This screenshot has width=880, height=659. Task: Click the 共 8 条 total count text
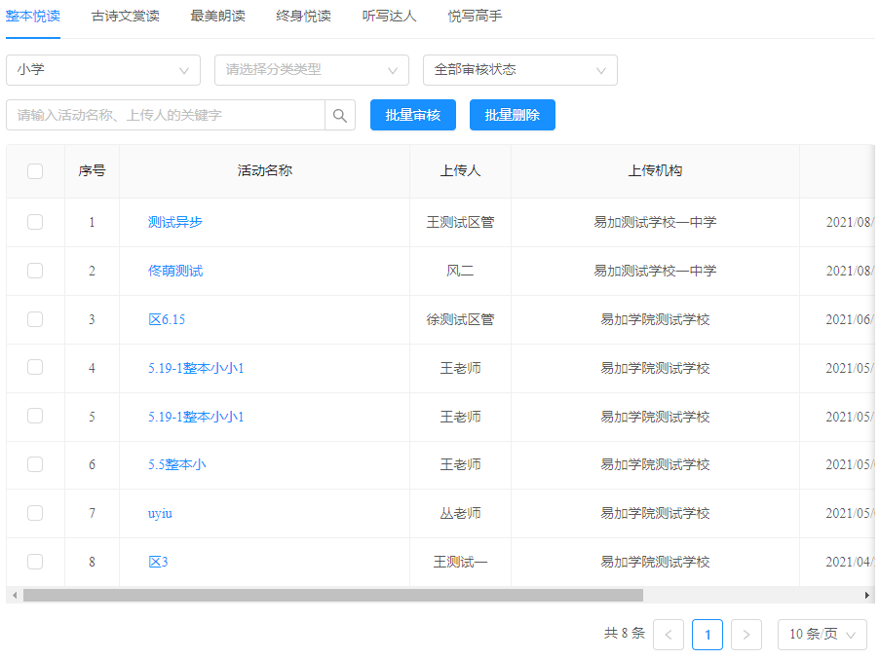(625, 634)
